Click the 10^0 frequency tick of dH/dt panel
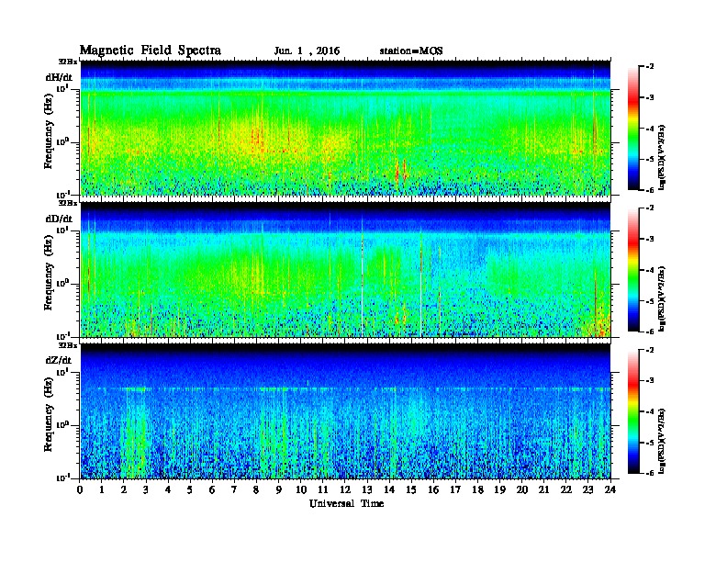The image size is (727, 562). pos(63,141)
